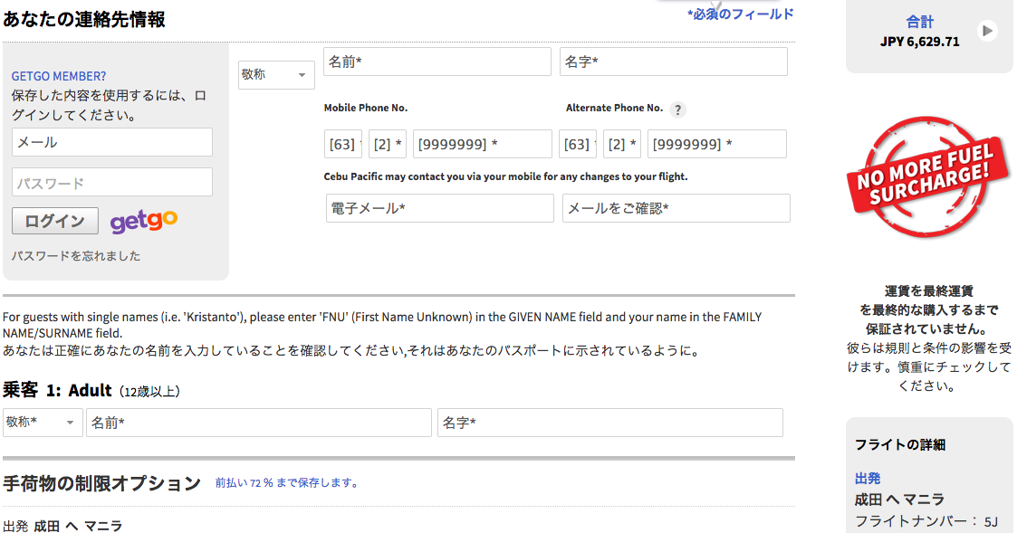Expand the passenger 1 title (敬称*) dropdown
Image resolution: width=1017 pixels, height=533 pixels.
point(43,422)
